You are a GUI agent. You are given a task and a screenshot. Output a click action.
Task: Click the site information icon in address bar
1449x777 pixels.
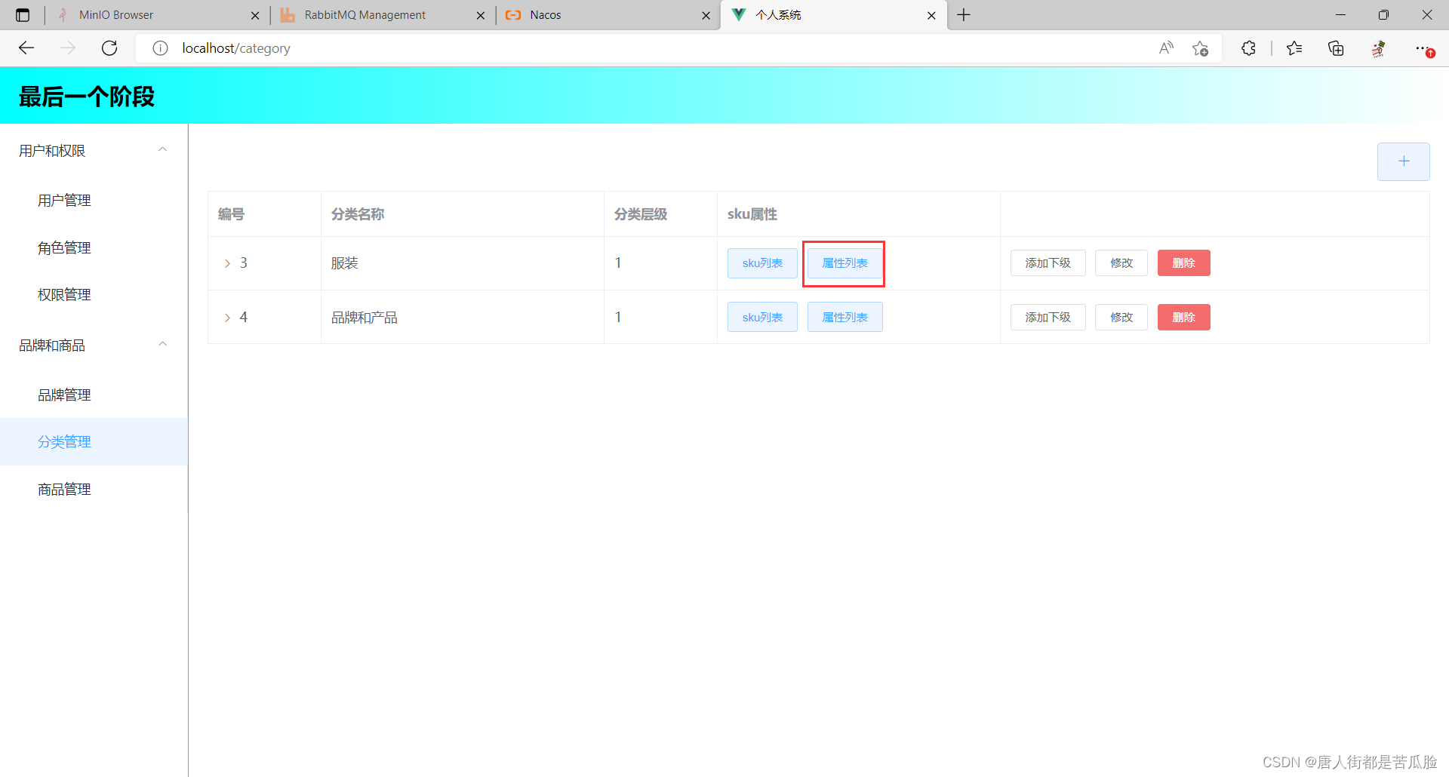(160, 48)
